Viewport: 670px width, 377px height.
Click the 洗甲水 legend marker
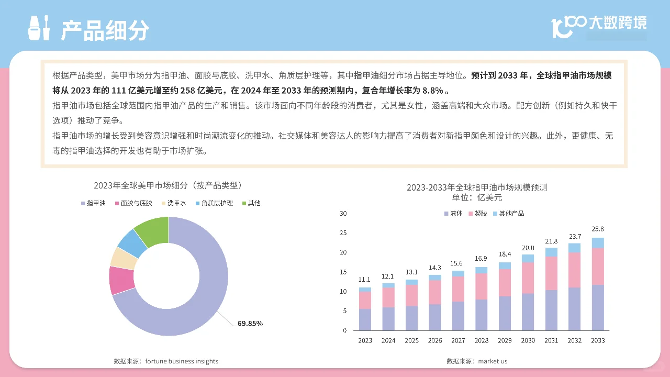tap(162, 203)
